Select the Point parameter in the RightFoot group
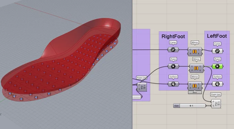Image resolution: width=234 pixels, height=129 pixels. pyautogui.click(x=173, y=66)
